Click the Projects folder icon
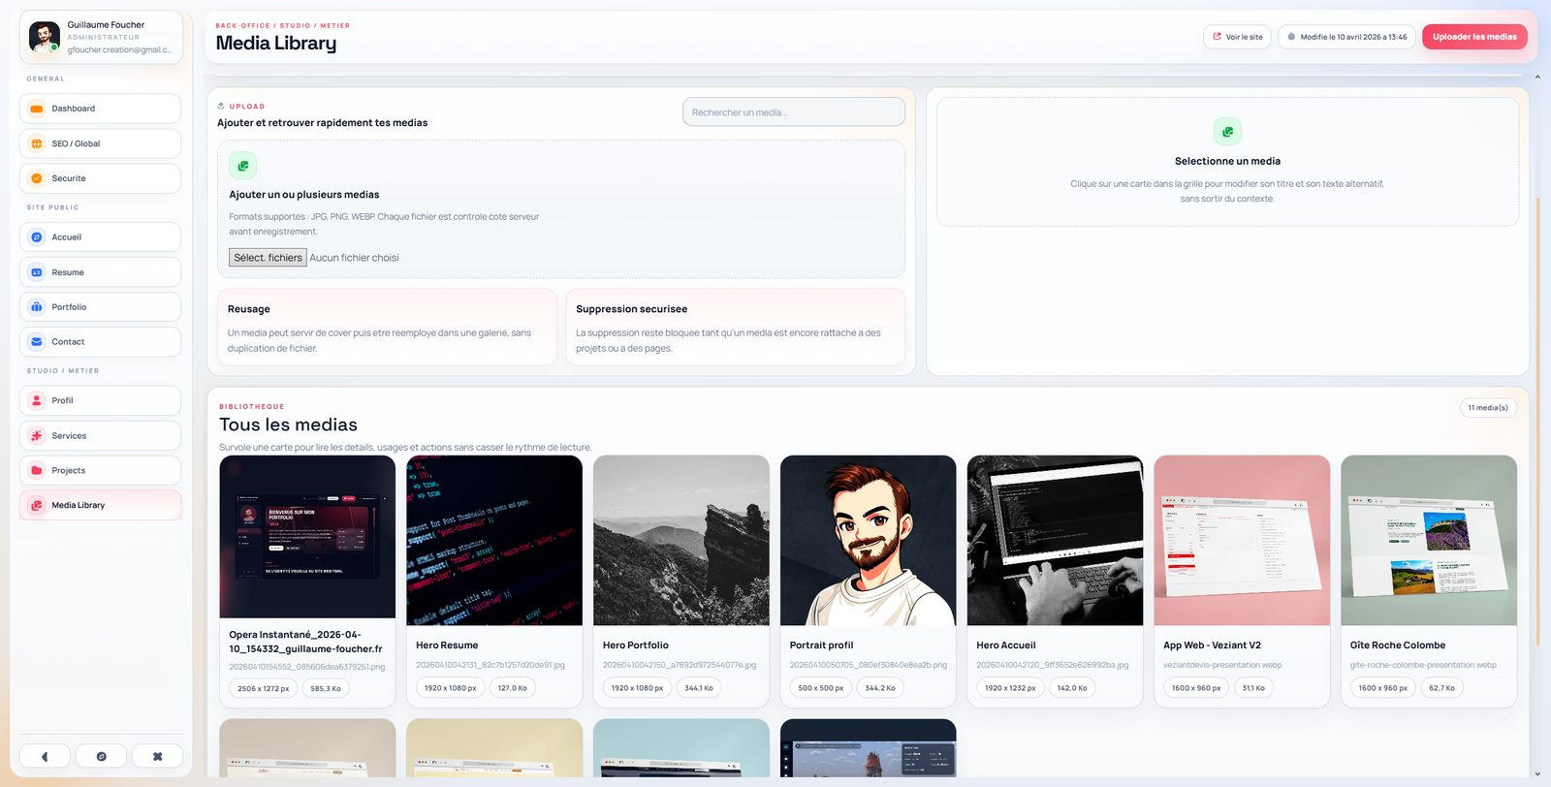 coord(37,471)
